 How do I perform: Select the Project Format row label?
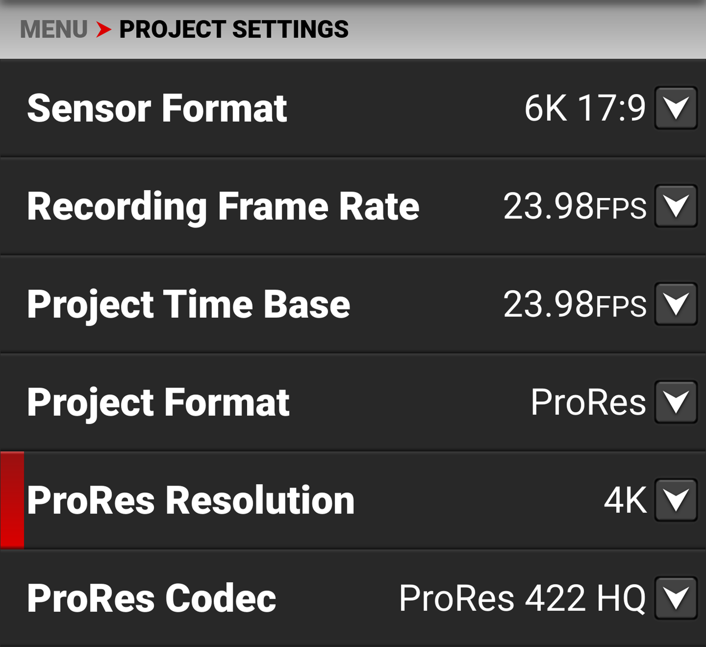[158, 402]
